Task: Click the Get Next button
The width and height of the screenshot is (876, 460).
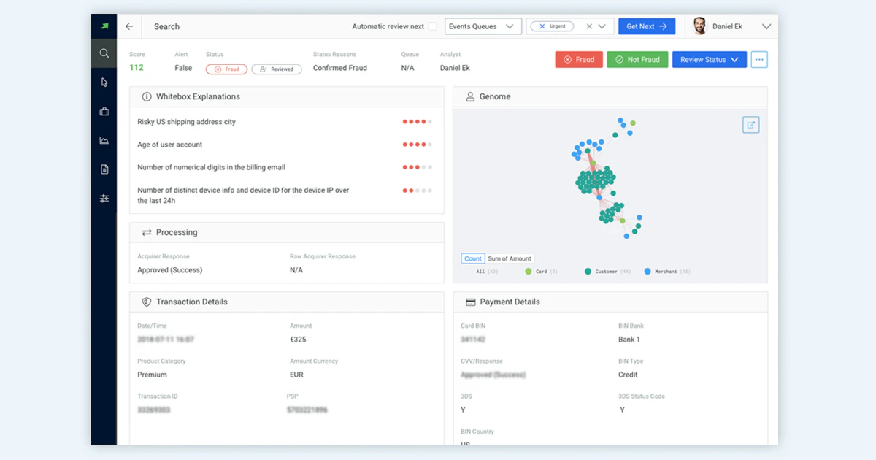Action: coord(647,26)
